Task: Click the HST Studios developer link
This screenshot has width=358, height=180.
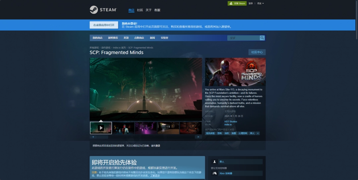Action: (231, 122)
